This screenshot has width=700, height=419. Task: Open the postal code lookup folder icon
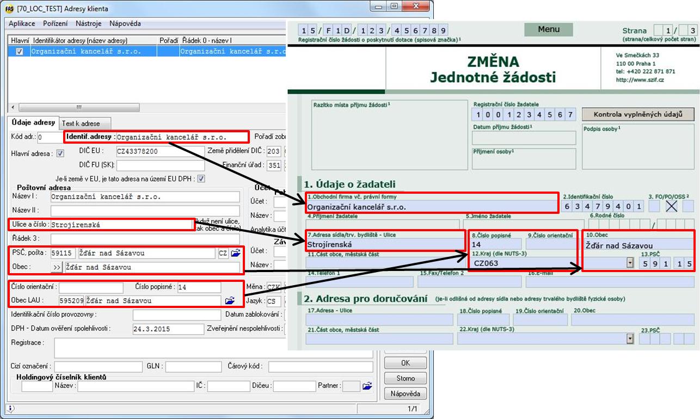235,253
